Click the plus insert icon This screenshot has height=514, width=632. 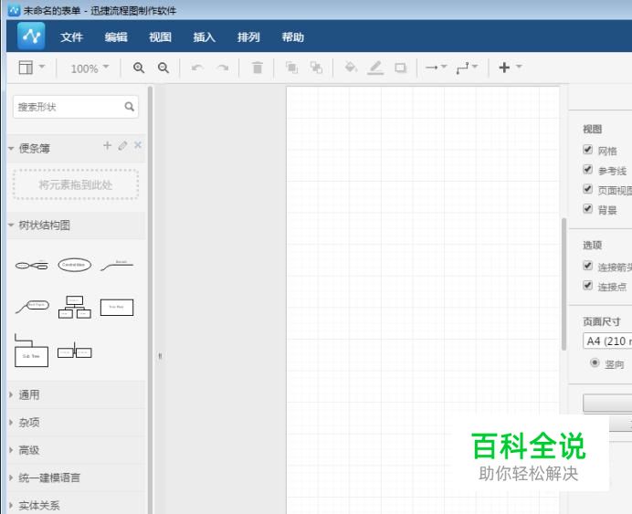coord(504,68)
